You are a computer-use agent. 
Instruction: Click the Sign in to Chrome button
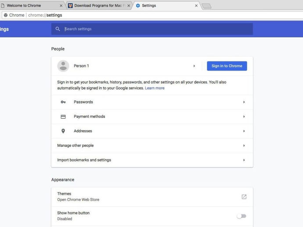(x=227, y=66)
